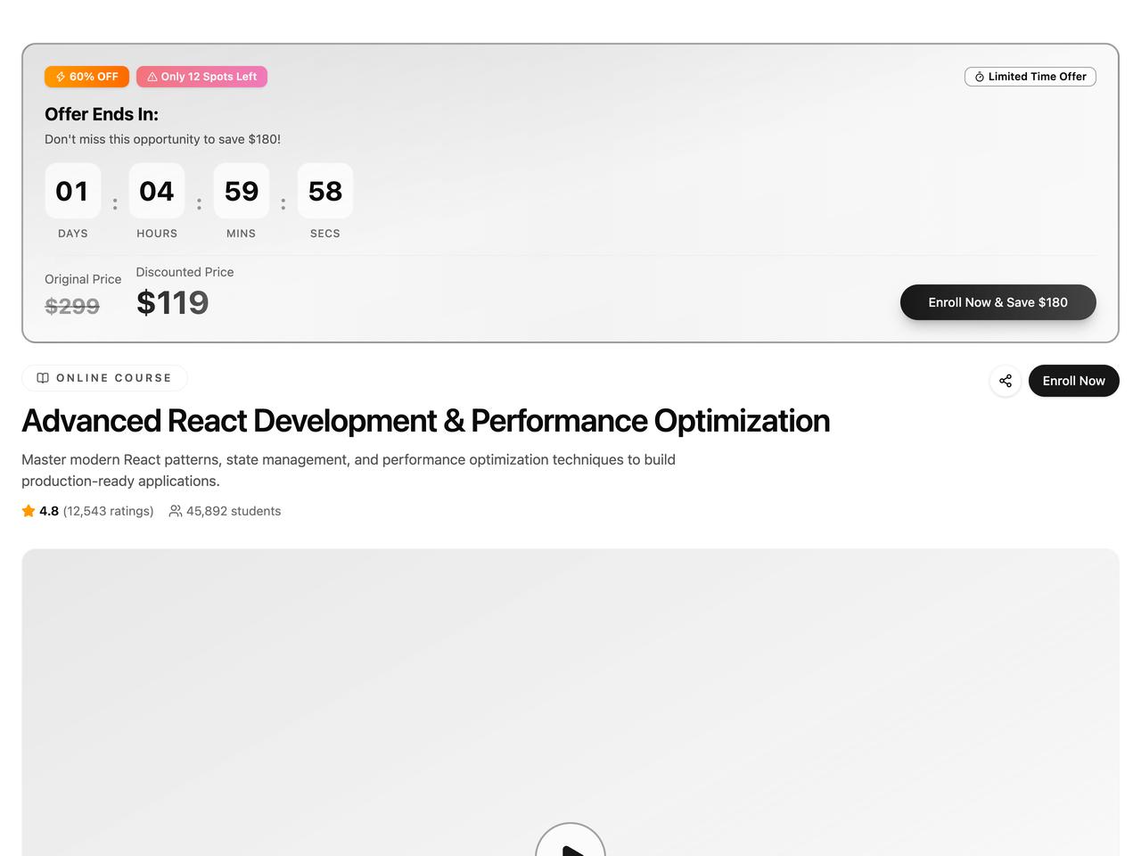The height and width of the screenshot is (856, 1141).
Task: Click the lightning icon on 60% OFF badge
Action: (x=61, y=77)
